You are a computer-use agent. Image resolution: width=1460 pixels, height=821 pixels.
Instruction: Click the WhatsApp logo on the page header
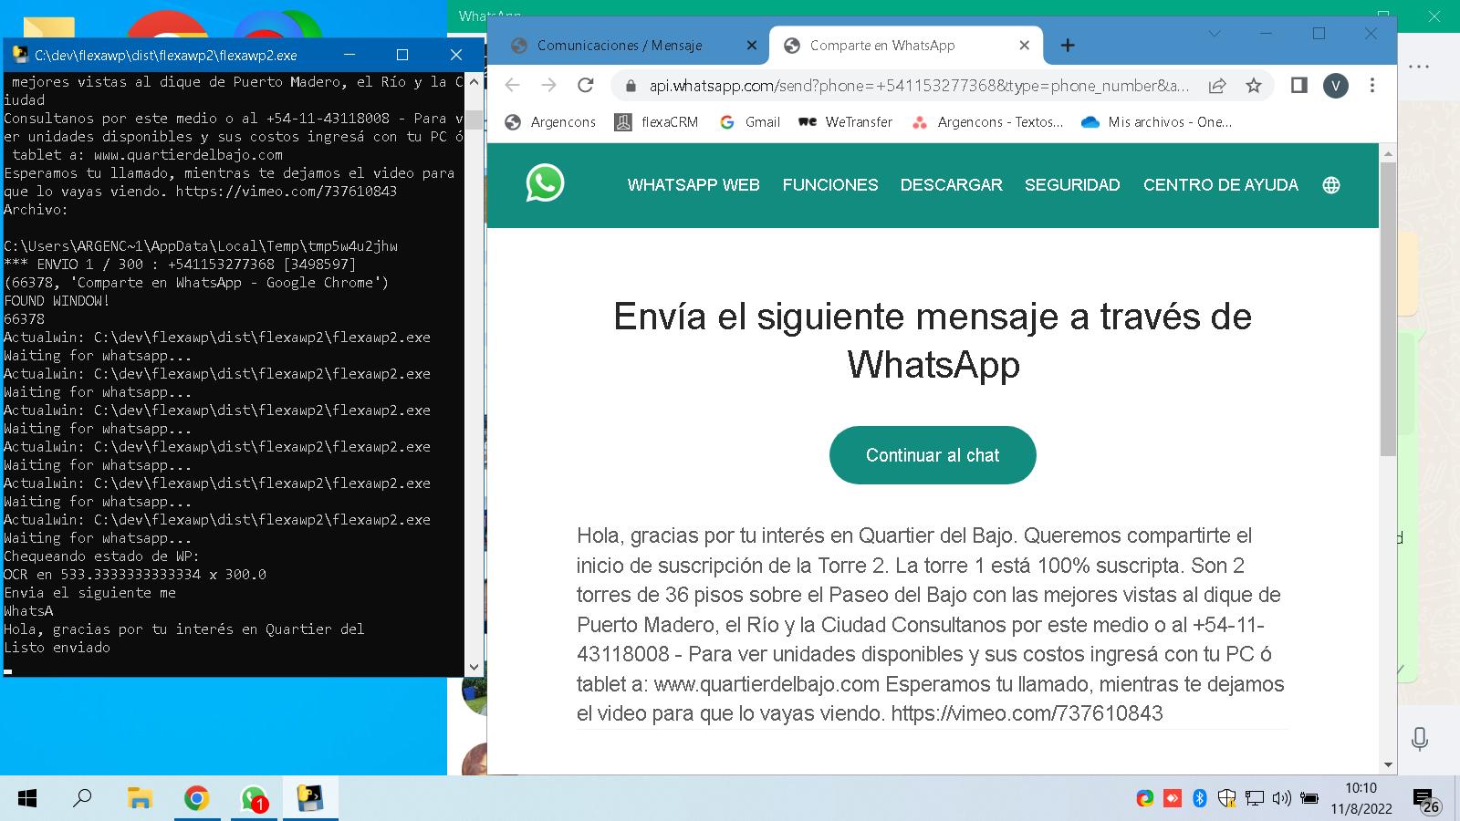(x=545, y=183)
